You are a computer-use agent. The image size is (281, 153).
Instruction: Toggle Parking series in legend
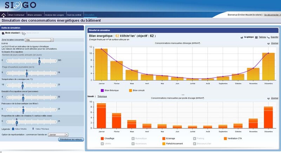[195, 139]
